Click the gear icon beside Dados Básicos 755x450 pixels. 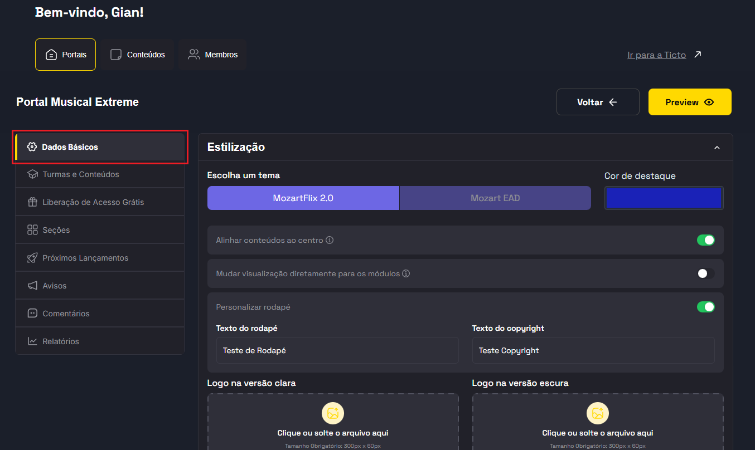pos(32,147)
